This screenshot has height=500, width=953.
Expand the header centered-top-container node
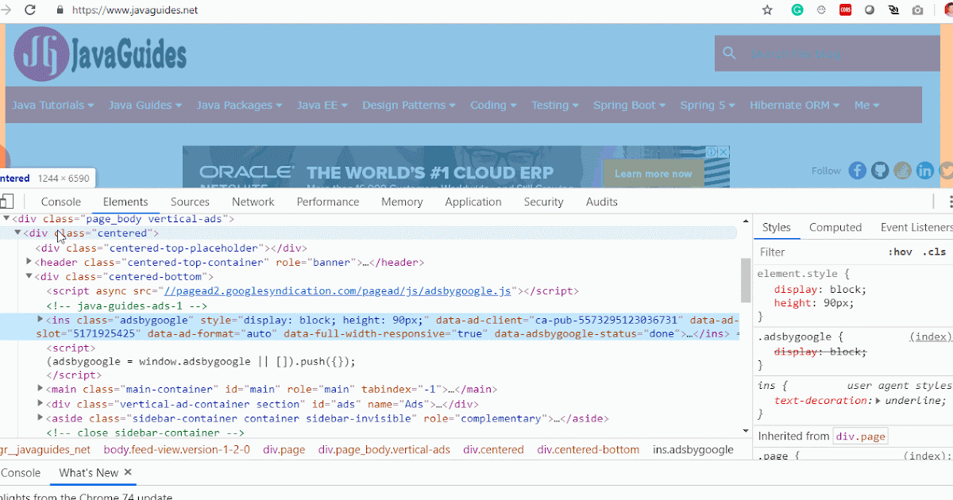(x=29, y=262)
